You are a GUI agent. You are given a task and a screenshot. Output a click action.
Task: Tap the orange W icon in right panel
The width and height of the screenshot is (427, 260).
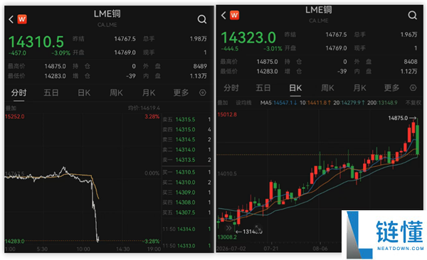[x=234, y=15]
